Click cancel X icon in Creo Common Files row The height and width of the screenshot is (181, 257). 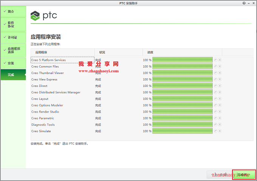[220, 67]
